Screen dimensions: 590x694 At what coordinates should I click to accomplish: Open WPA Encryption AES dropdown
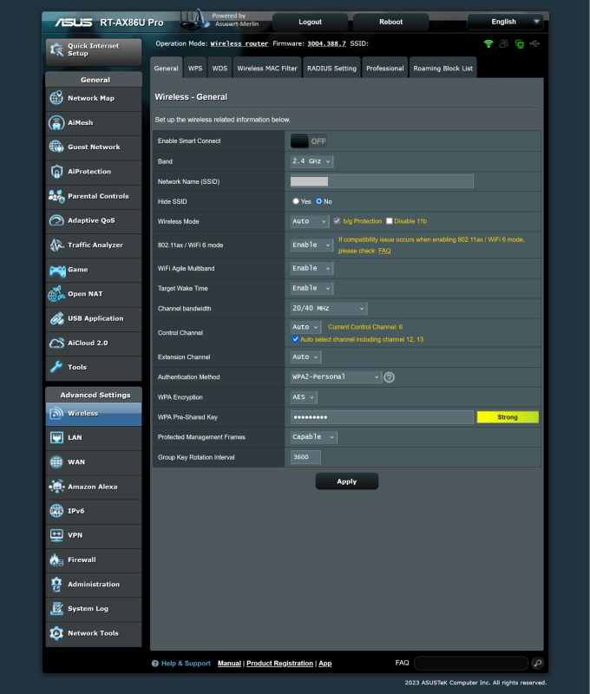tap(303, 397)
